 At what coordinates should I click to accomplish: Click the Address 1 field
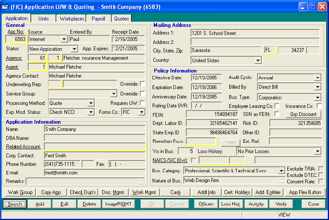coord(255,33)
